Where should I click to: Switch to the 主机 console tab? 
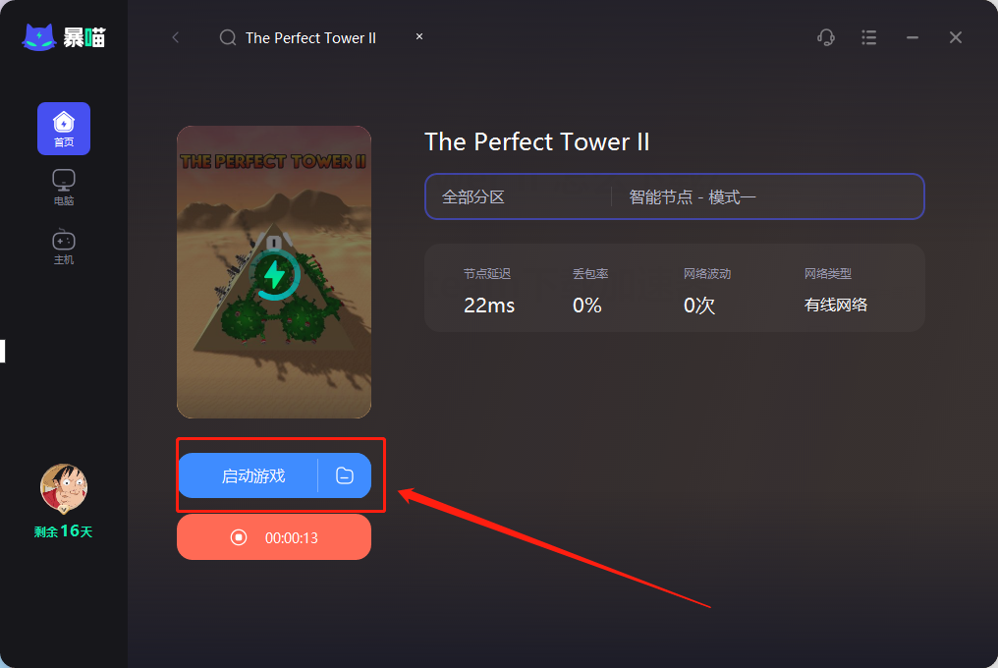click(x=64, y=247)
